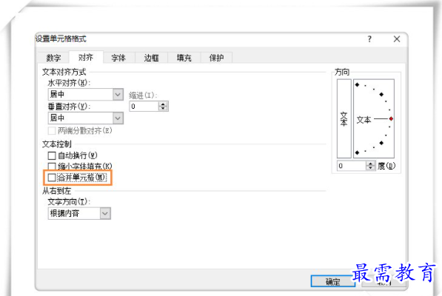Open the 水平对齐 dropdown

[x=86, y=94]
